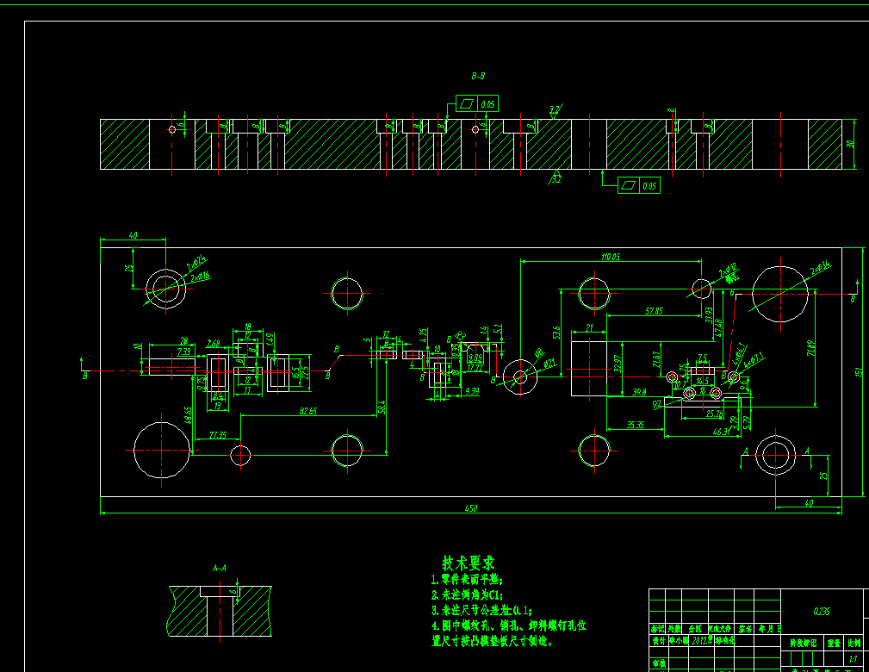Image resolution: width=869 pixels, height=672 pixels.
Task: Click the 7.33 dimension text
Action: point(184,352)
